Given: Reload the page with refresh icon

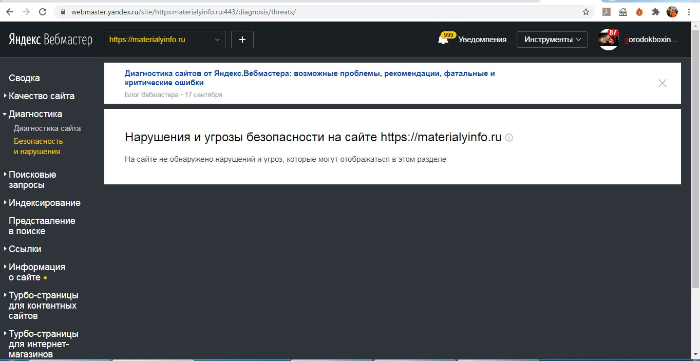Looking at the screenshot, I should click(43, 12).
